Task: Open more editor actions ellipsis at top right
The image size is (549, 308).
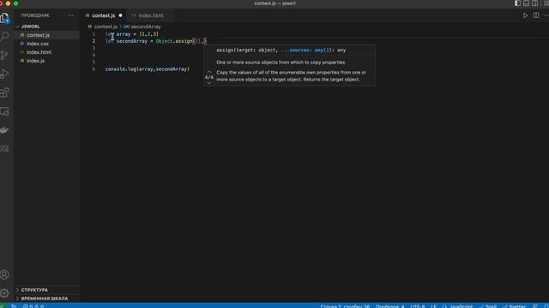Action: 546,15
